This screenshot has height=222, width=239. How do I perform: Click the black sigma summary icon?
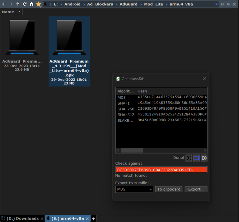point(188,158)
